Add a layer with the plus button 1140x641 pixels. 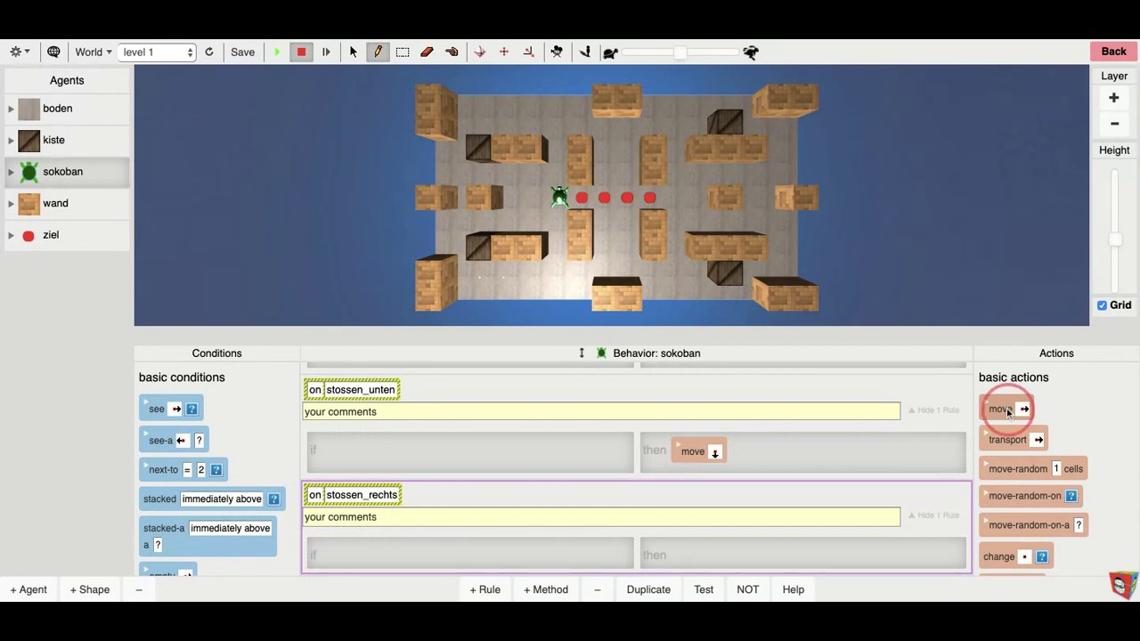click(1114, 98)
